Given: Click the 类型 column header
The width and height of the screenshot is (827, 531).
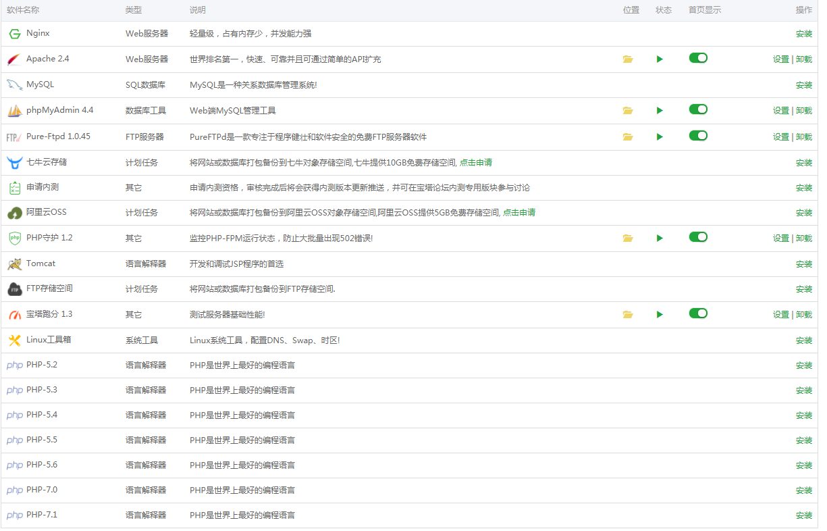Looking at the screenshot, I should coord(134,10).
